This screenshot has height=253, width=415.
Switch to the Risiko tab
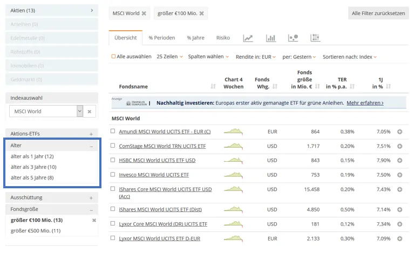tap(223, 38)
